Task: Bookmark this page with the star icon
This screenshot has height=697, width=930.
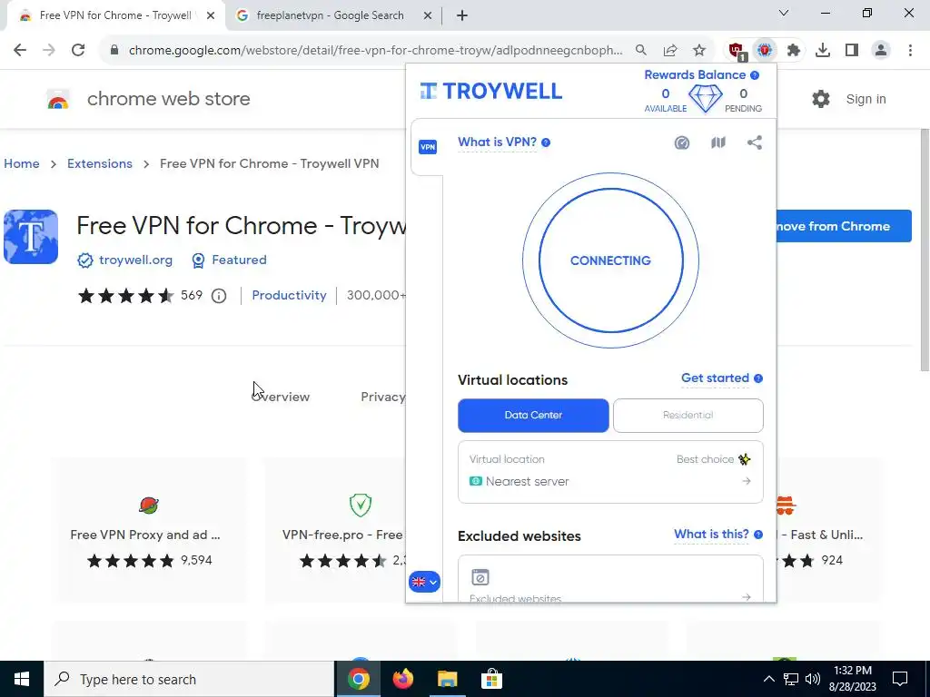Action: tap(699, 51)
